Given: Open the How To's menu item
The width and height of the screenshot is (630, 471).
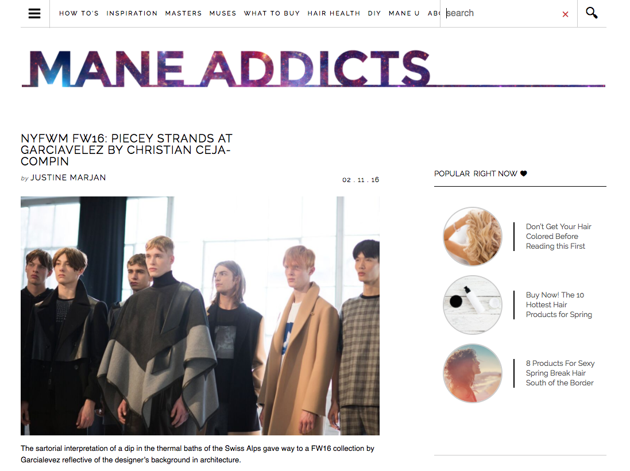Looking at the screenshot, I should tap(79, 13).
